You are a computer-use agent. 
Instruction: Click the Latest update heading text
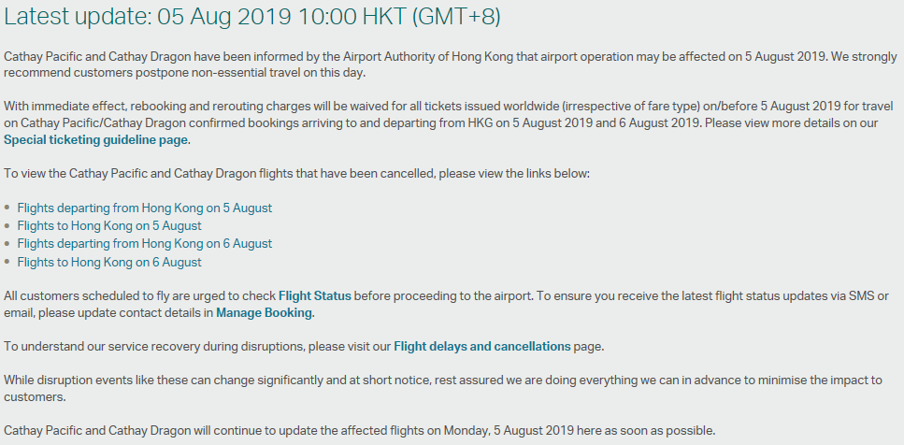252,16
